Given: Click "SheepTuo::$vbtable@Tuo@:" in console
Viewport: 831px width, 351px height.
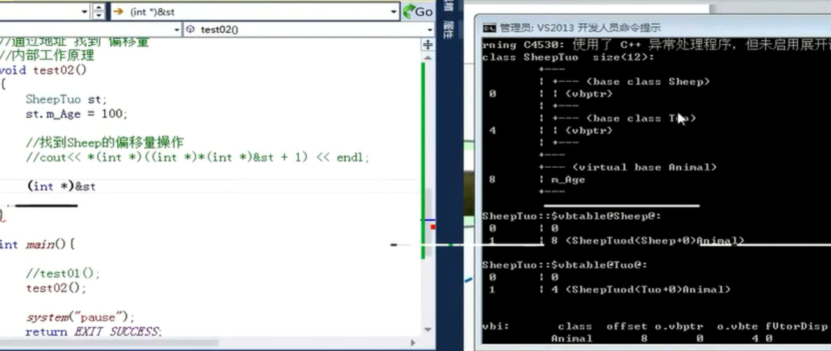Looking at the screenshot, I should click(x=565, y=265).
